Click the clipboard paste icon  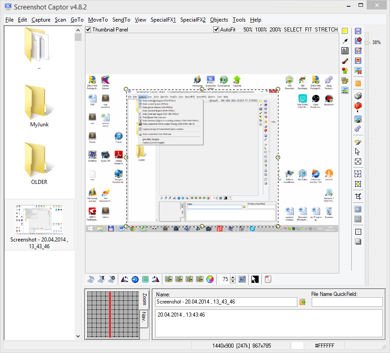(358, 83)
